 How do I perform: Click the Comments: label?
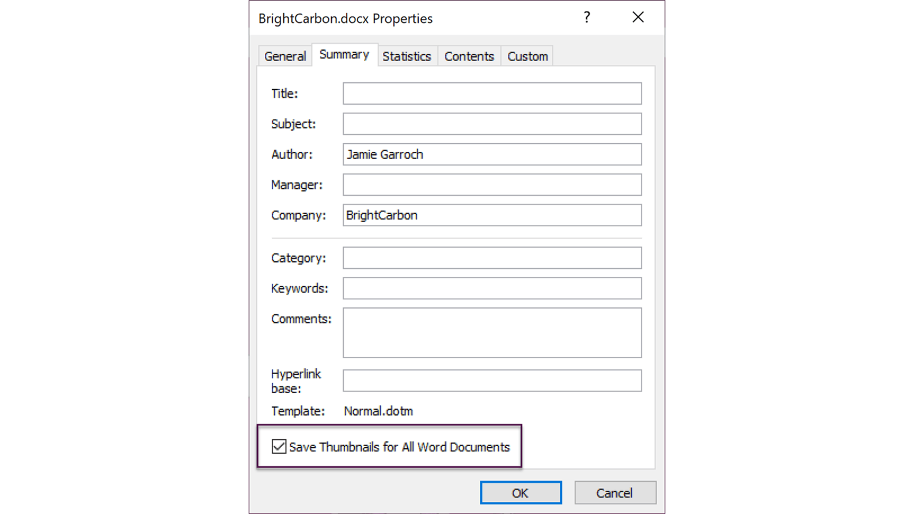click(301, 319)
